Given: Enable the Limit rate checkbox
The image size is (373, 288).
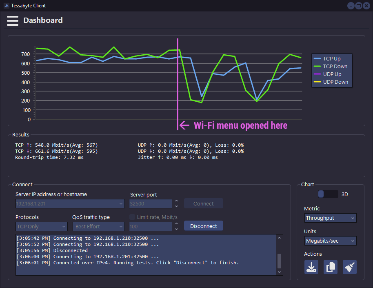Looking at the screenshot, I should point(132,217).
